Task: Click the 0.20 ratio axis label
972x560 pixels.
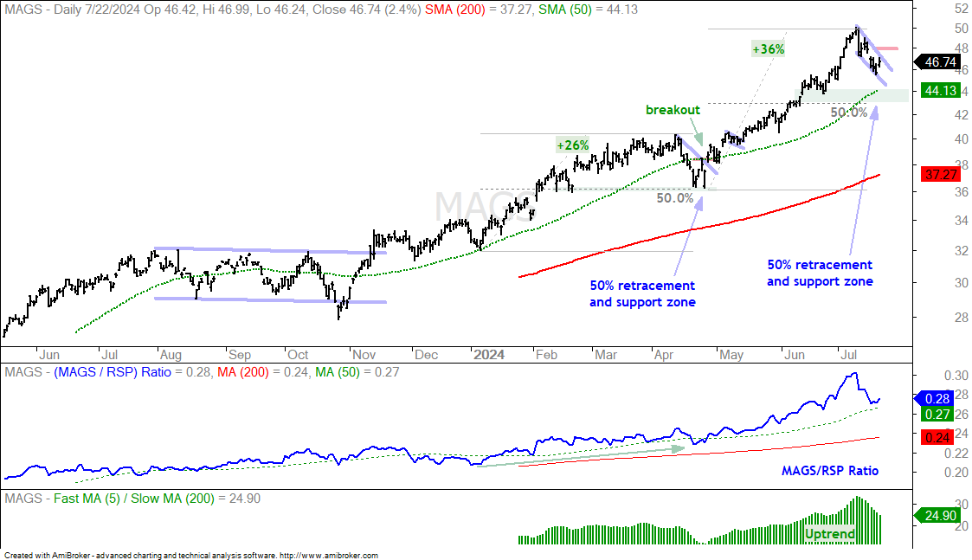Action: [x=956, y=473]
